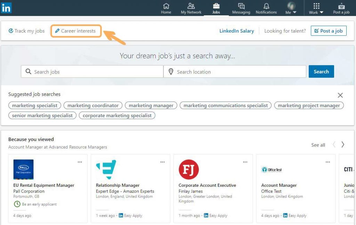Select marketing manager suggestion chip
The height and width of the screenshot is (225, 356).
pyautogui.click(x=151, y=105)
